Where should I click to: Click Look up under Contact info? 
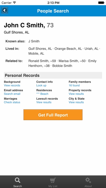(x=41, y=85)
